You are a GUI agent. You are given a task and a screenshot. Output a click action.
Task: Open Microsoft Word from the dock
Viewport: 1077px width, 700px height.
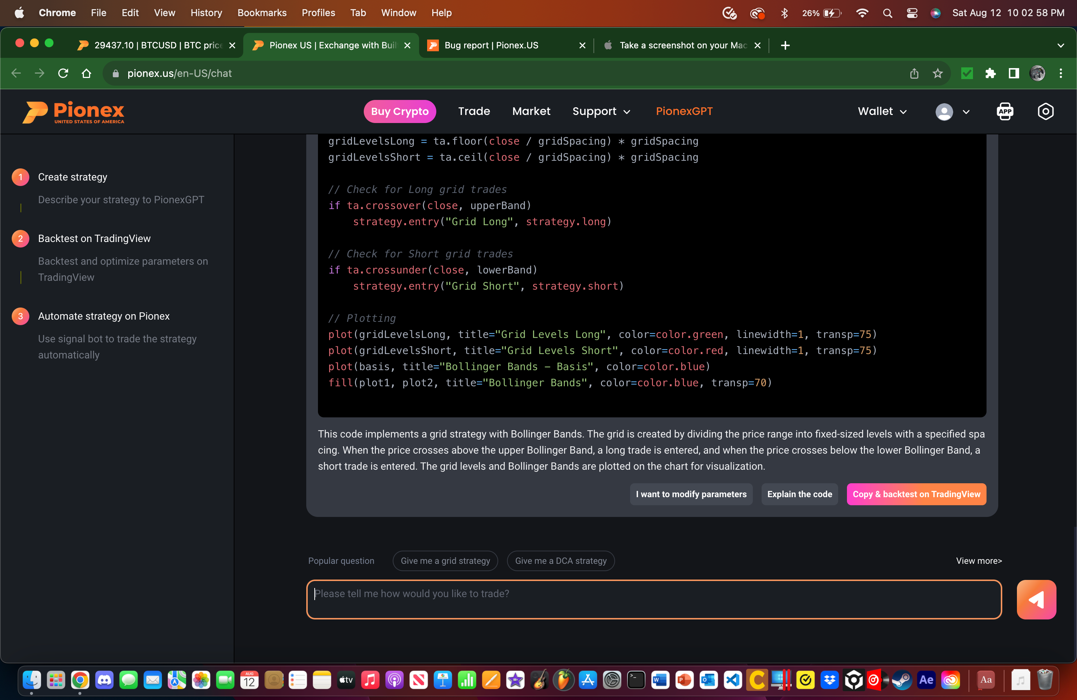click(660, 679)
